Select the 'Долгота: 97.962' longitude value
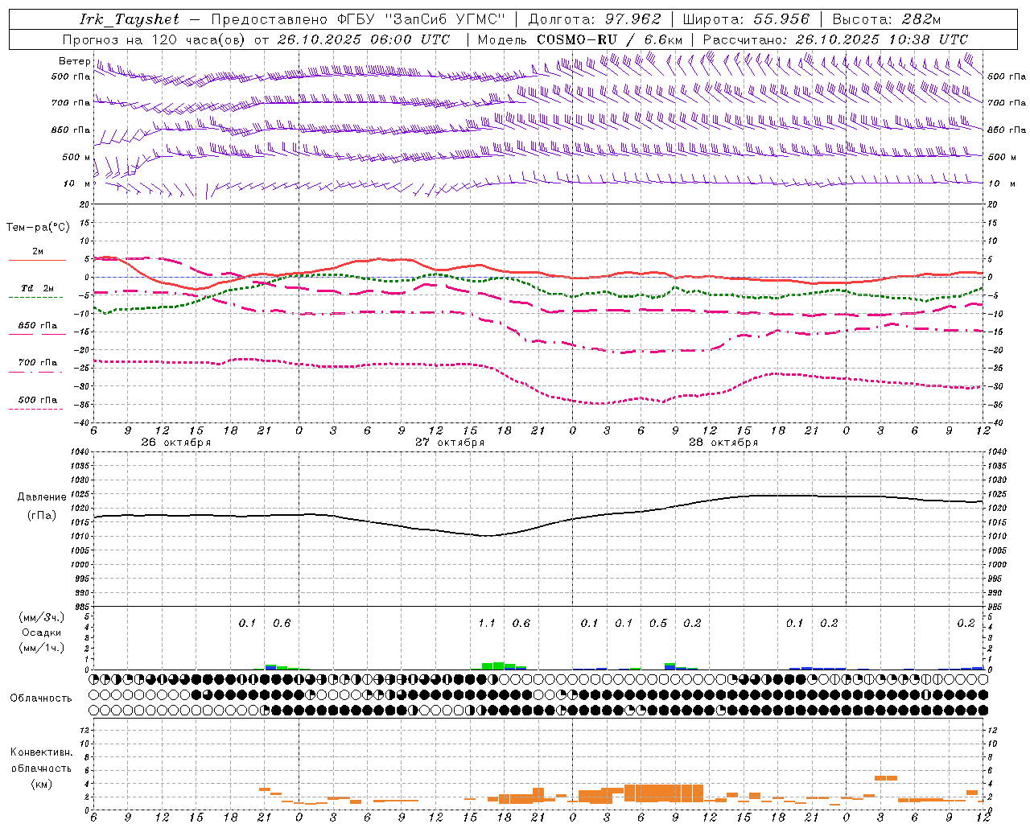This screenshot has height=824, width=1030. (594, 19)
